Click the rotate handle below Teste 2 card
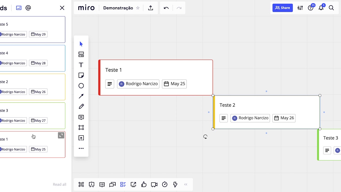 tap(205, 137)
